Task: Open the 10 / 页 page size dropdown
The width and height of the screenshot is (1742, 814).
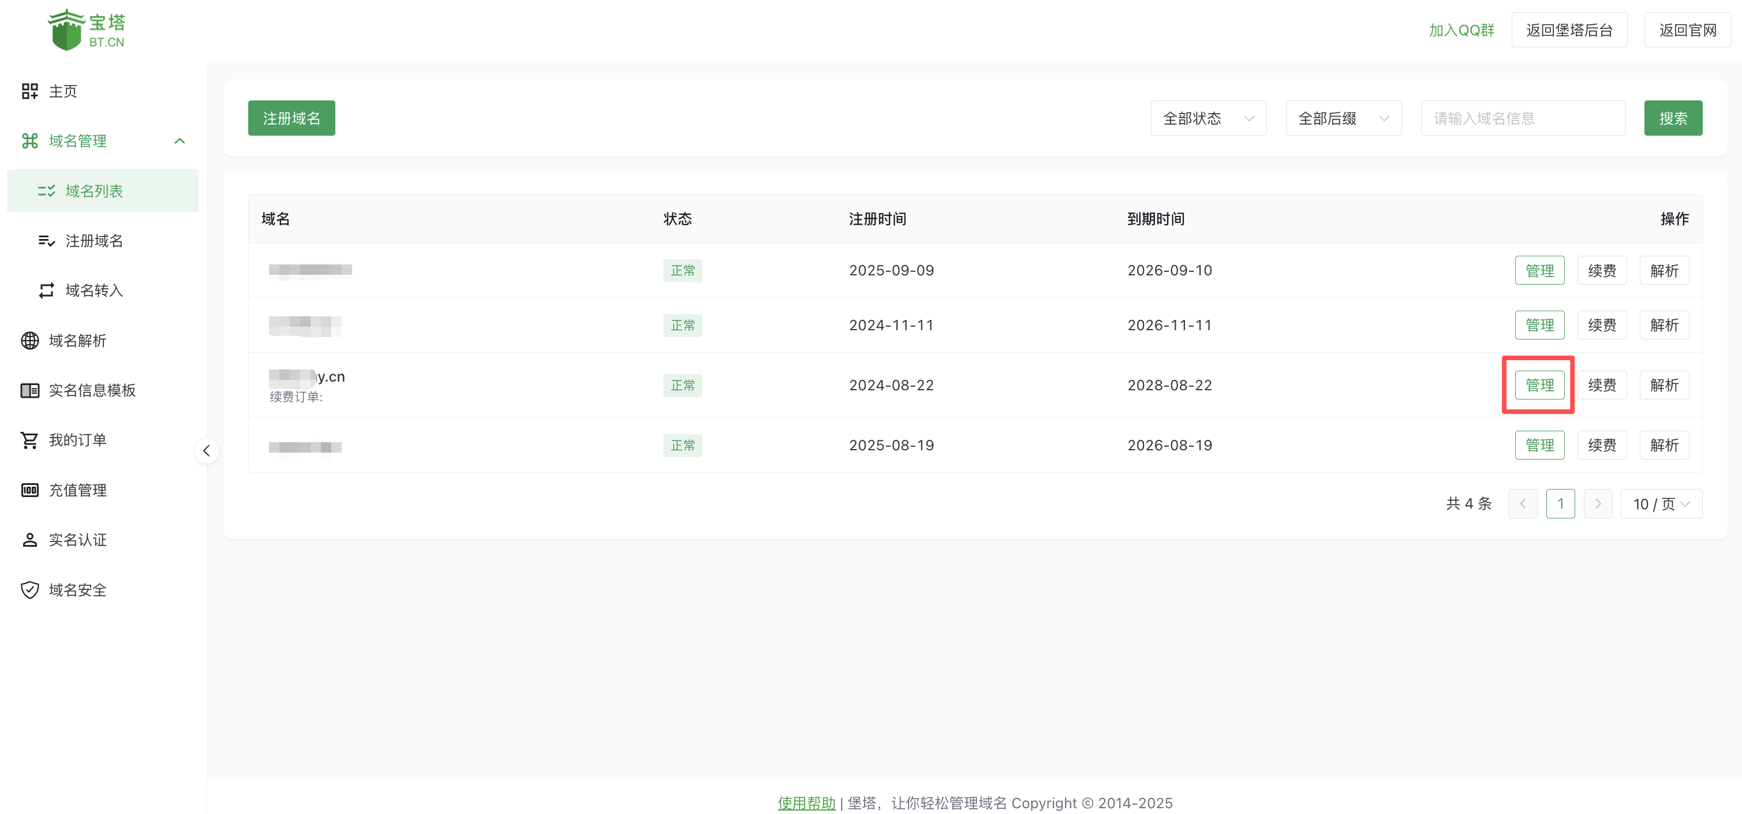Action: [1660, 504]
